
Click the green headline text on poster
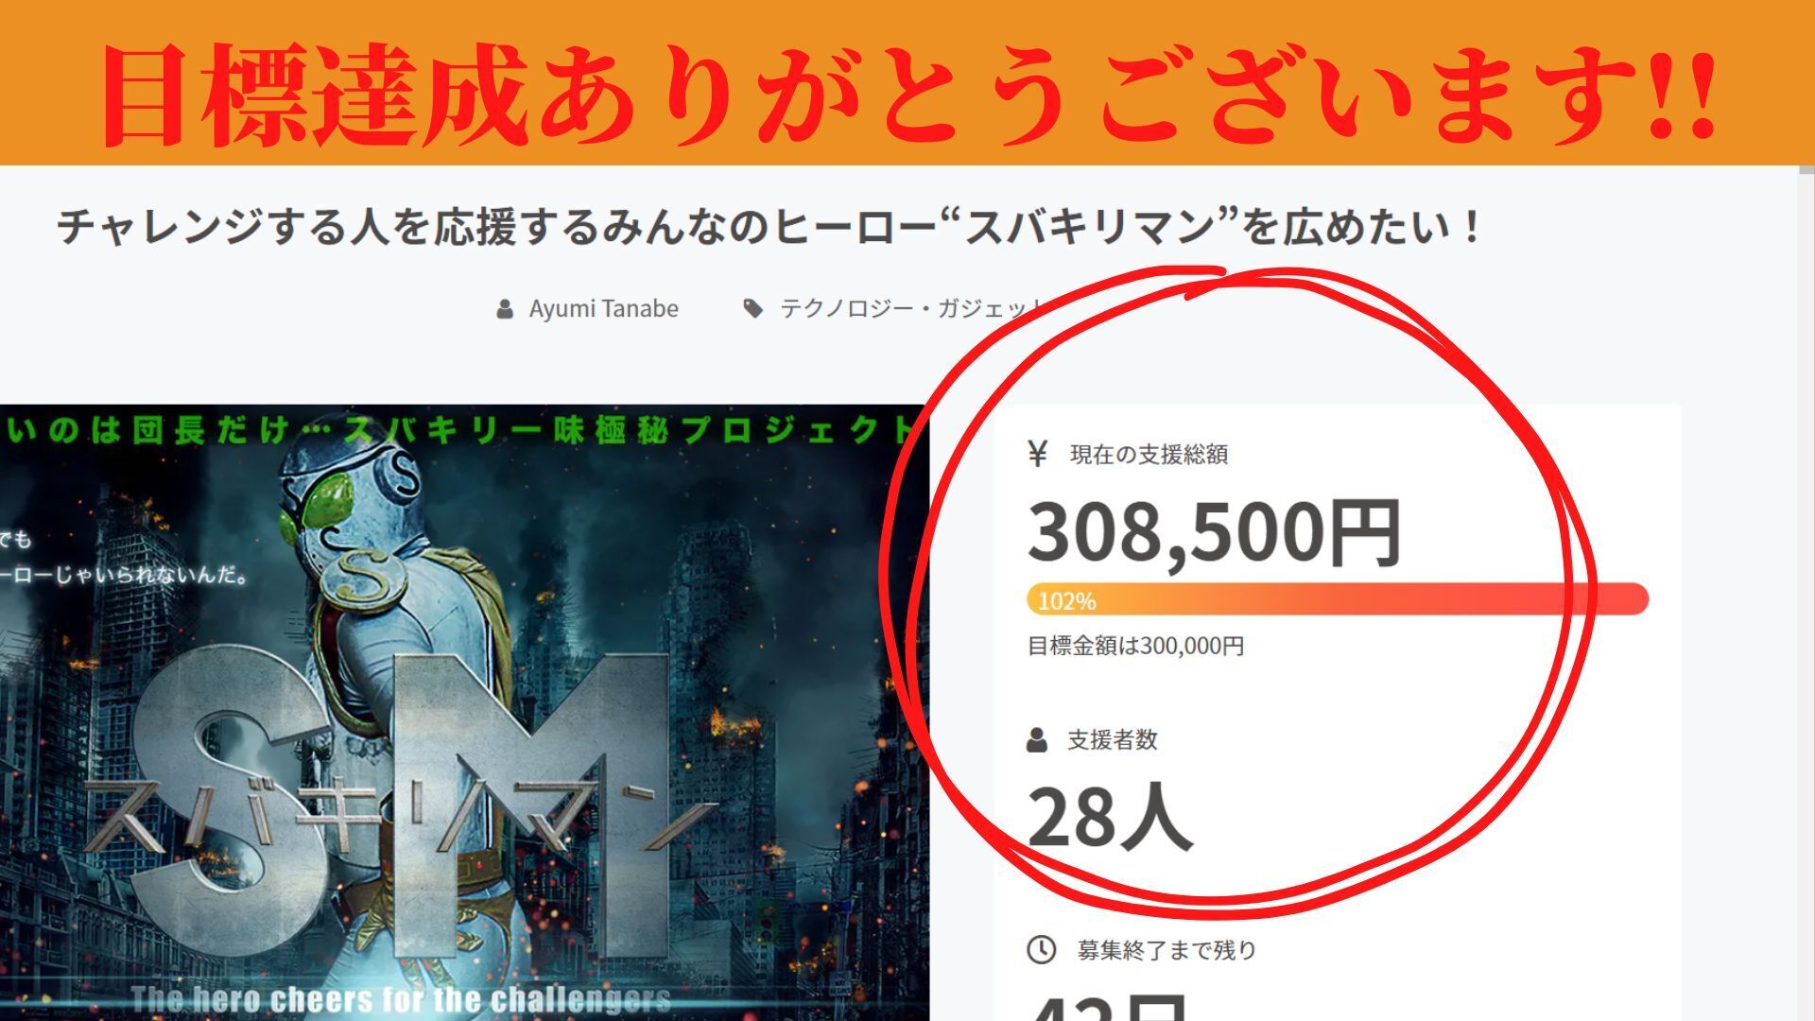coord(459,431)
